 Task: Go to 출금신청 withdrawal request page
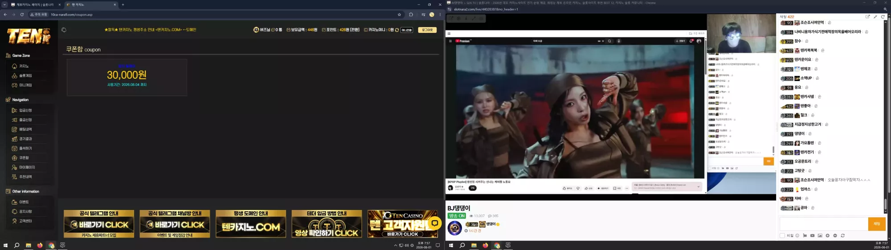(25, 120)
